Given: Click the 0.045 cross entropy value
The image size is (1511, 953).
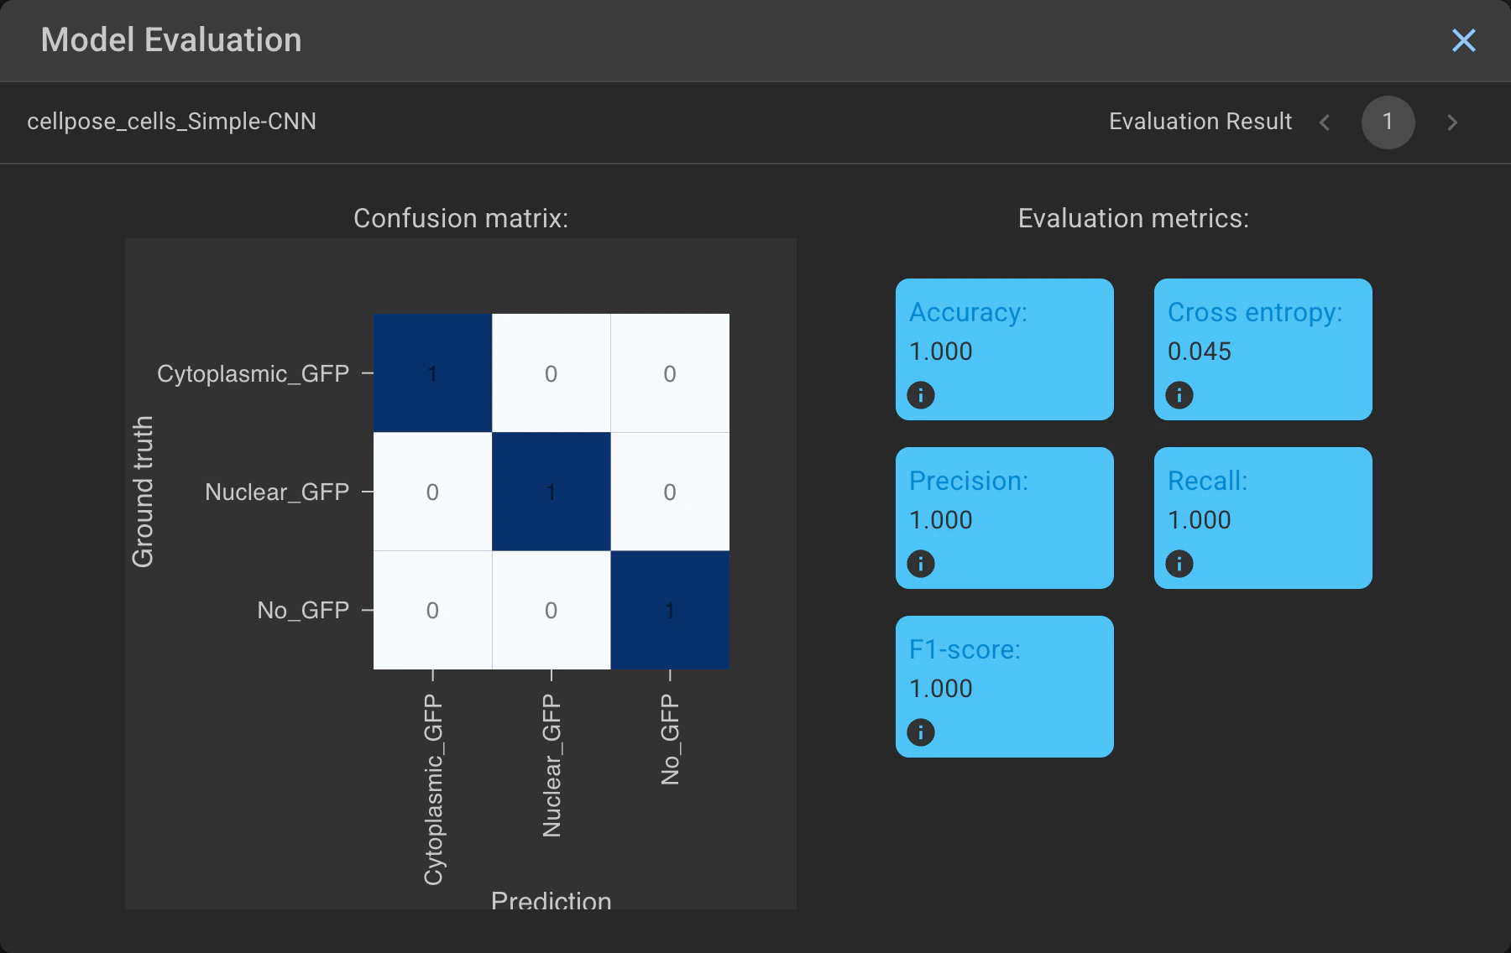Looking at the screenshot, I should pos(1200,351).
